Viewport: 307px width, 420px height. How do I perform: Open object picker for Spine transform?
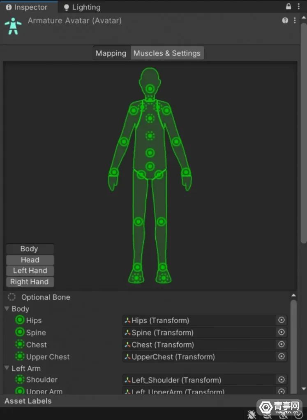tap(281, 332)
